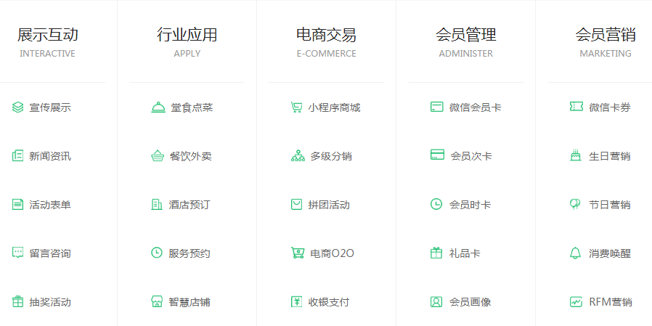Click the birthday cake icon beside 生日营销
Screen dimensions: 652x326
click(576, 156)
